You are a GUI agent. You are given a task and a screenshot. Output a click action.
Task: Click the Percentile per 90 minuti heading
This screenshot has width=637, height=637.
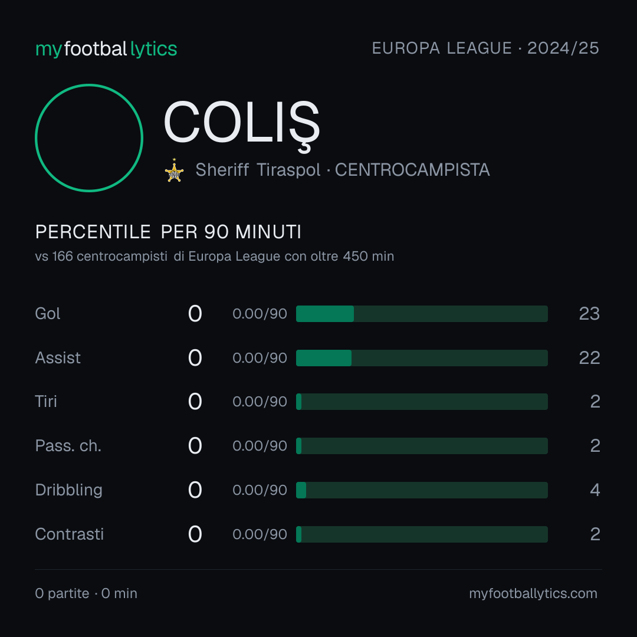[x=168, y=232]
